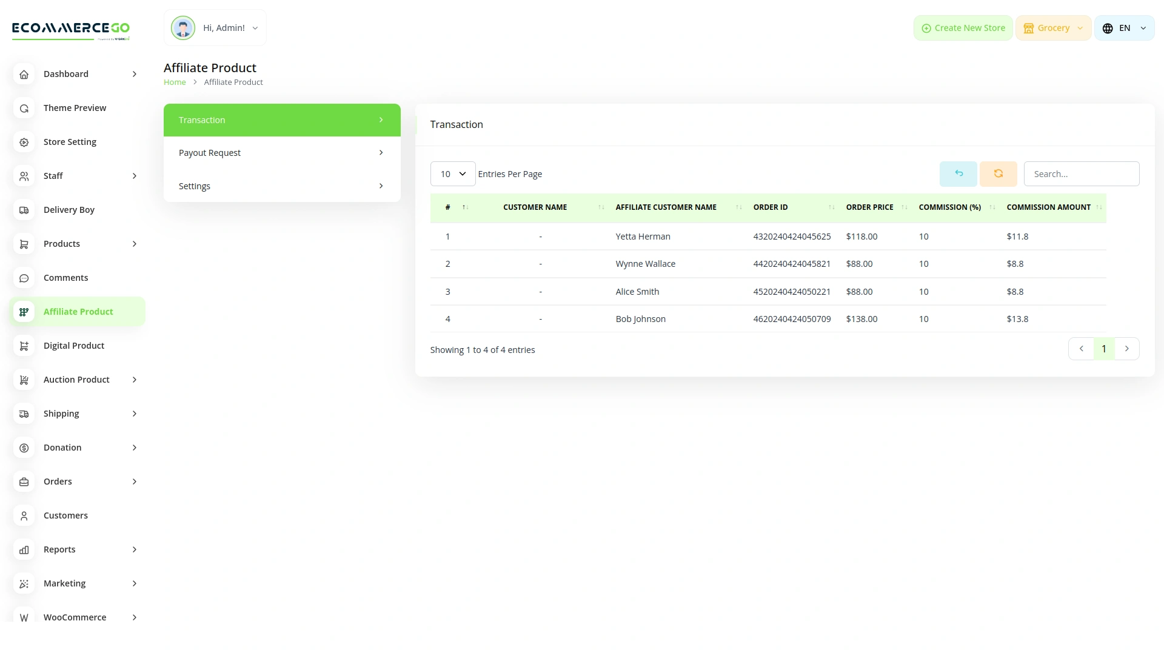Click the blue undo arrow icon

[x=958, y=173]
